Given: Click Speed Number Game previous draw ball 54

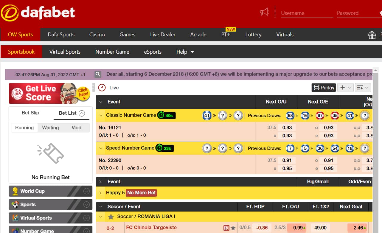Looking at the screenshot, I should [335, 148].
